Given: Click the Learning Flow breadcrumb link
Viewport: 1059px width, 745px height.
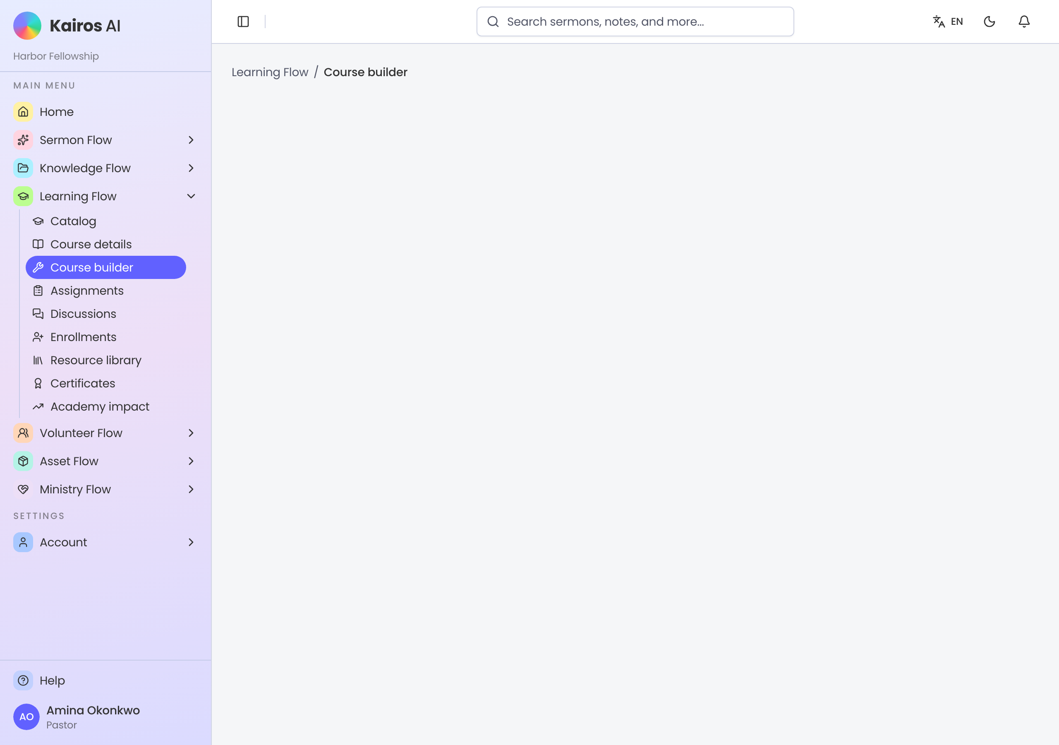Looking at the screenshot, I should click(x=270, y=72).
